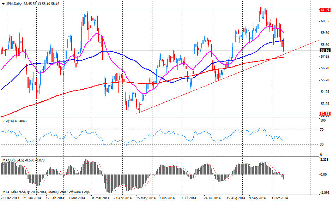Click the 23 Dec 2013 date label

[x=11, y=198]
